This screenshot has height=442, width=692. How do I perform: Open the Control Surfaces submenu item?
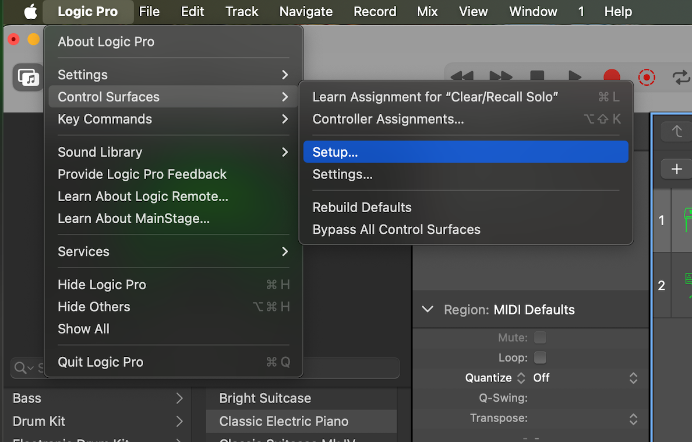coord(174,97)
